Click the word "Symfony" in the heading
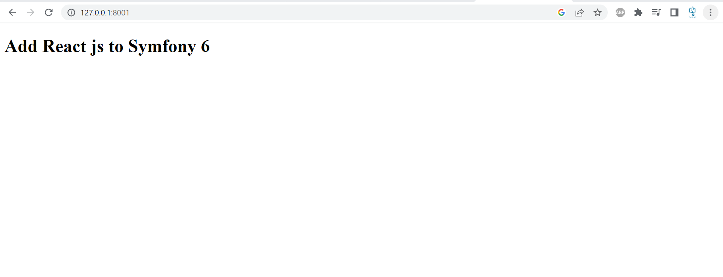Image resolution: width=723 pixels, height=277 pixels. coord(162,47)
